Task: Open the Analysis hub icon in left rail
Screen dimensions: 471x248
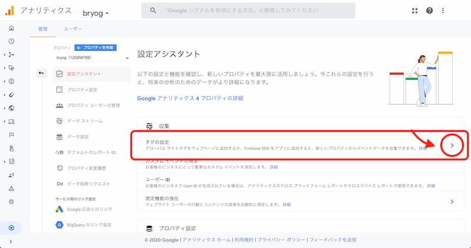Action: pos(11,162)
